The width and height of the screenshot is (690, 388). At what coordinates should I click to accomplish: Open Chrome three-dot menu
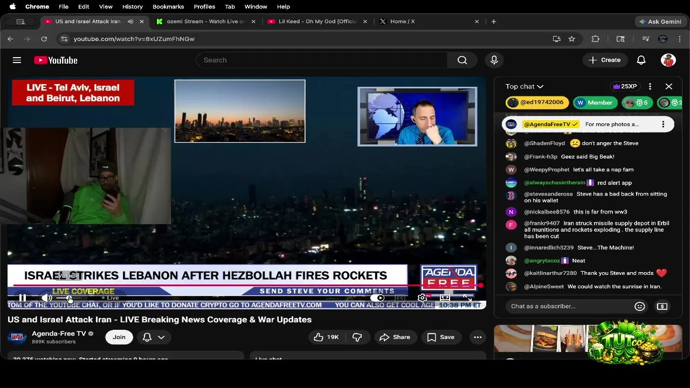tap(680, 39)
